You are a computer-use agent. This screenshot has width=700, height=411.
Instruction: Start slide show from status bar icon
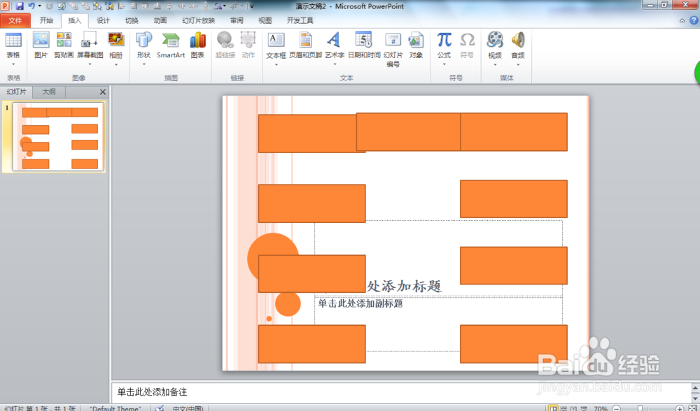(x=583, y=408)
